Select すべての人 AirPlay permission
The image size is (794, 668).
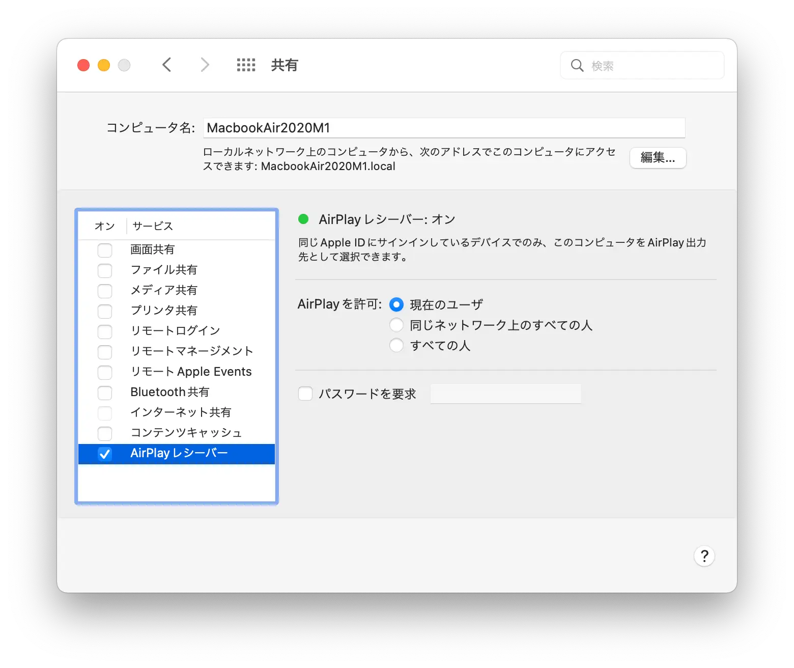pos(396,345)
